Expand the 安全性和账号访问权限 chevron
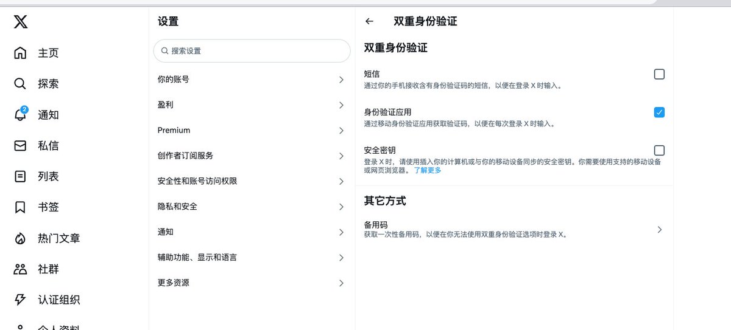Image resolution: width=731 pixels, height=330 pixels. tap(341, 181)
